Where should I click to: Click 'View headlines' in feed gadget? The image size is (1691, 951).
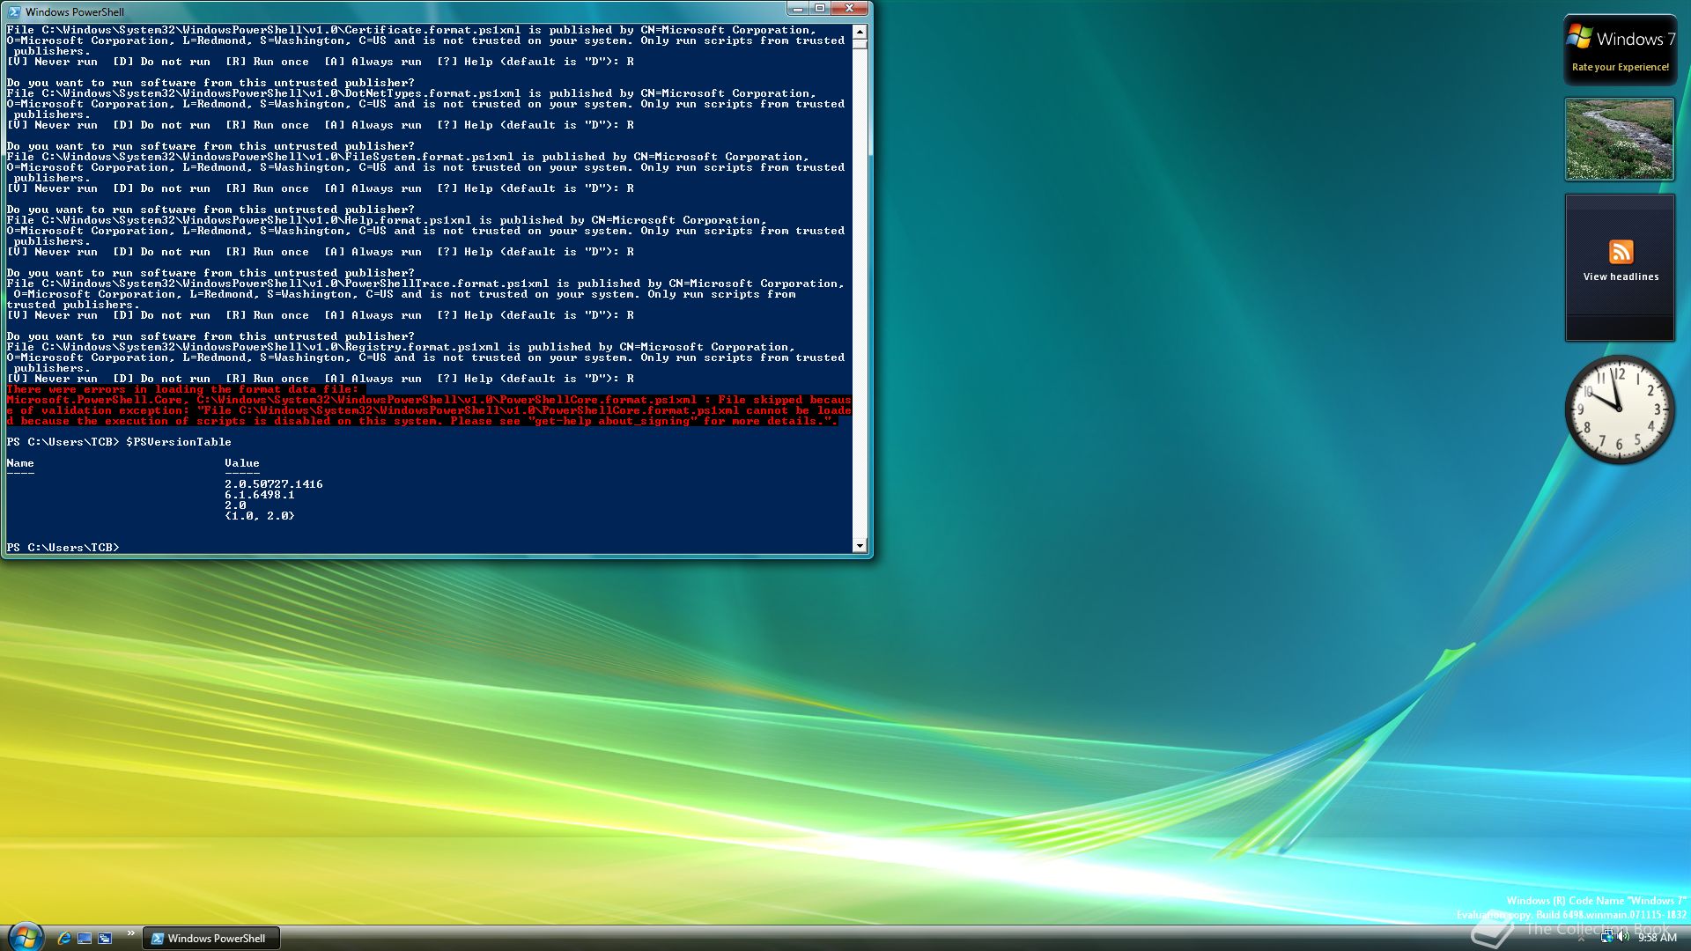coord(1621,276)
